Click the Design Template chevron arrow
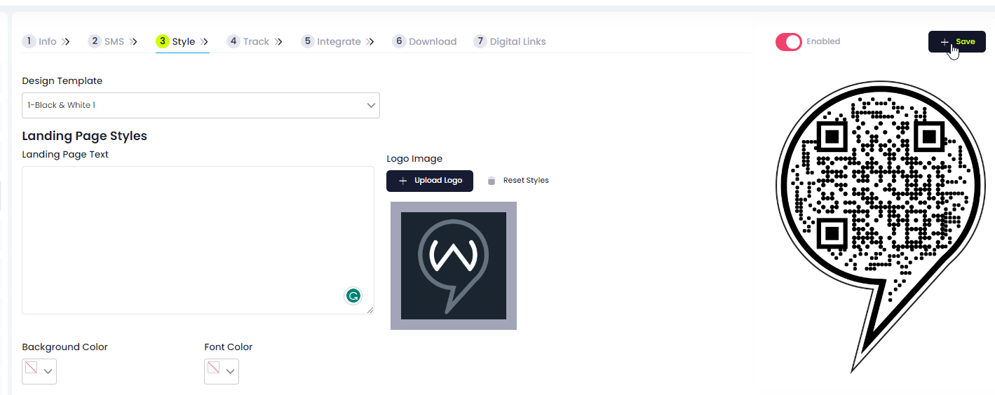 click(x=371, y=105)
